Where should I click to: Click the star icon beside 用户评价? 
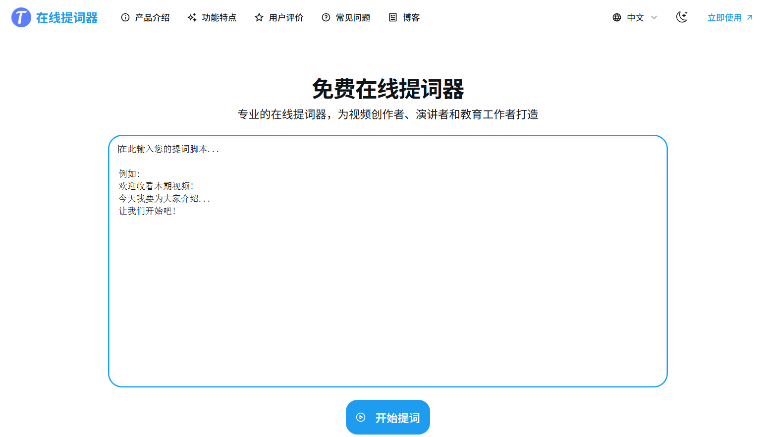[259, 18]
